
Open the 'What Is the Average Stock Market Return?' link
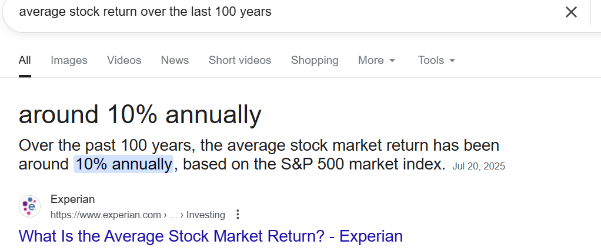[211, 236]
